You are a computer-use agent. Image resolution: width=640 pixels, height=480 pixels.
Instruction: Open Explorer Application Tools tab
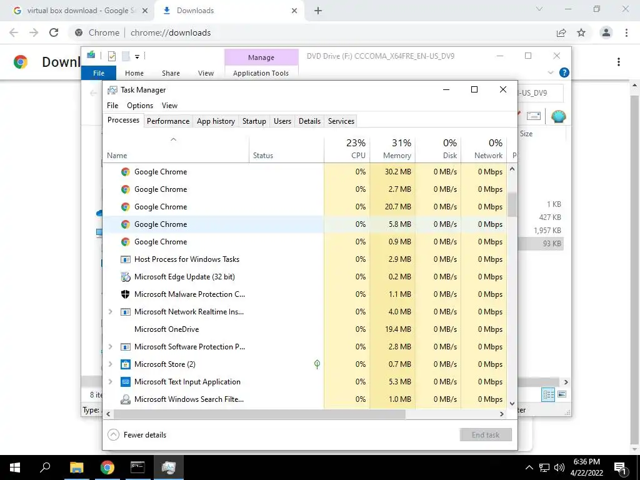coord(261,73)
